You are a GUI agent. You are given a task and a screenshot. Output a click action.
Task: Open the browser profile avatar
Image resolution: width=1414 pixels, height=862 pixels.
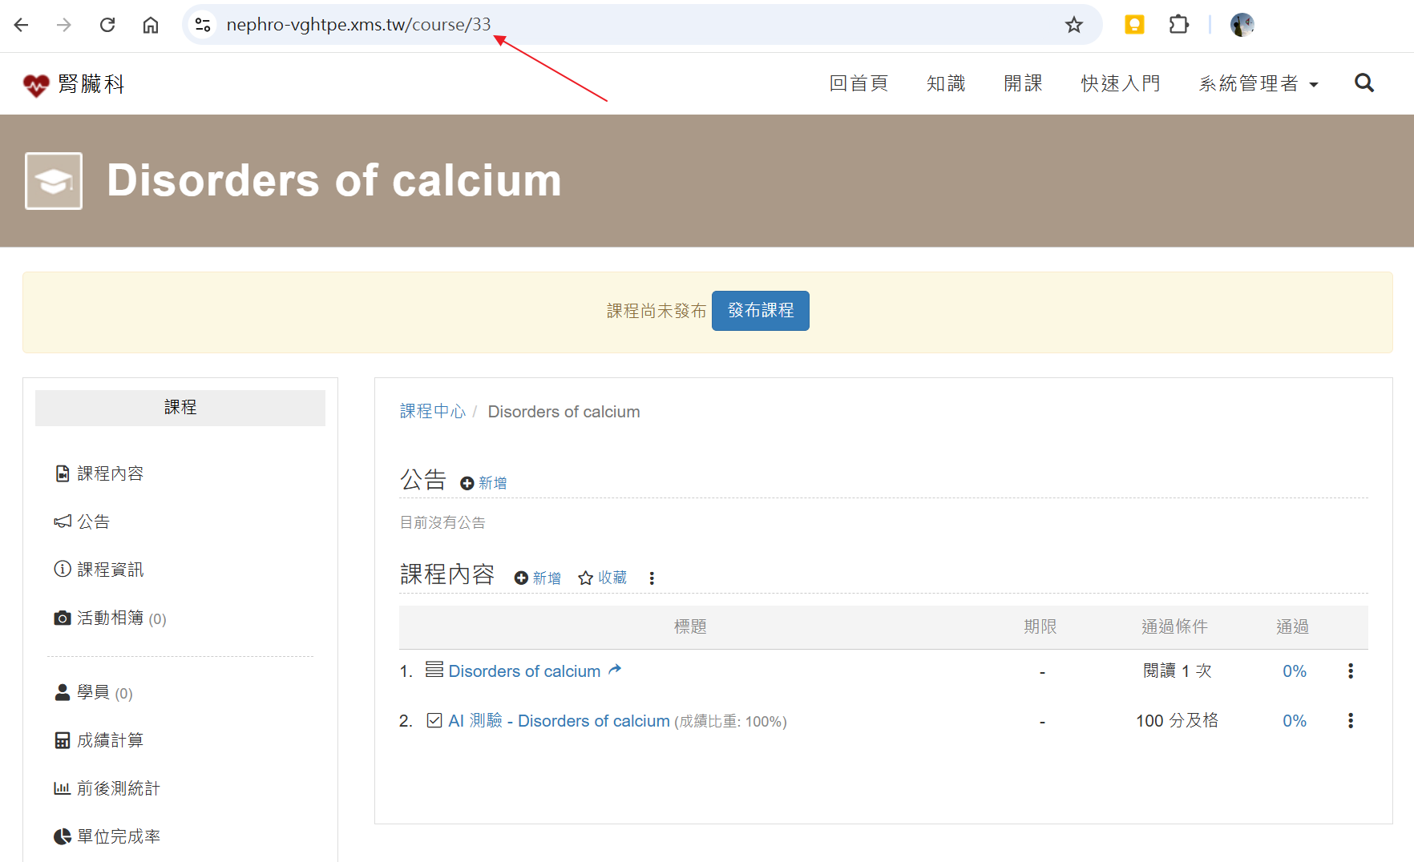tap(1242, 25)
